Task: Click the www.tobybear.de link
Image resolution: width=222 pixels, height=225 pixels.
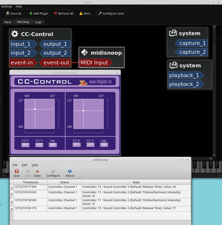Action: (100, 82)
